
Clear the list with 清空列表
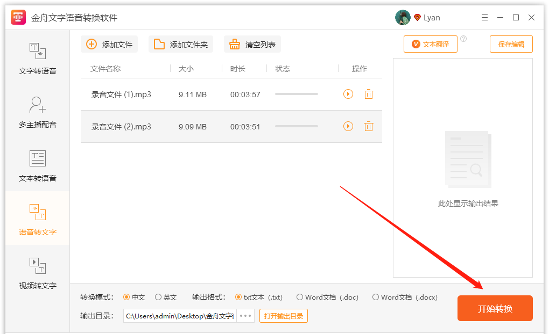point(252,45)
